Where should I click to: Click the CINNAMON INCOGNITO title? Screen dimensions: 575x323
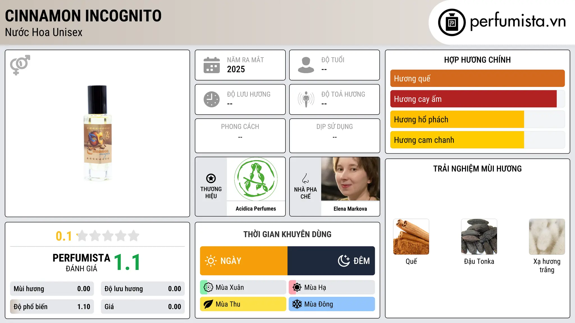tap(83, 16)
